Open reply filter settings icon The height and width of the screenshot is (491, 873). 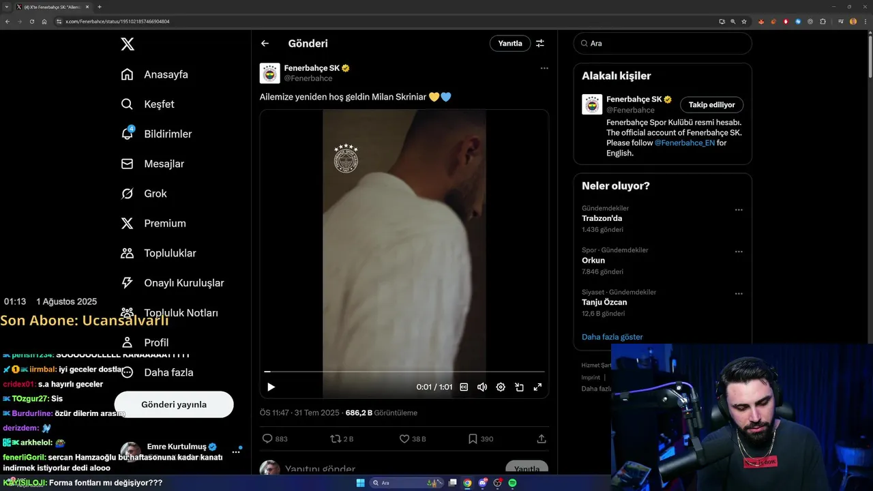click(540, 43)
